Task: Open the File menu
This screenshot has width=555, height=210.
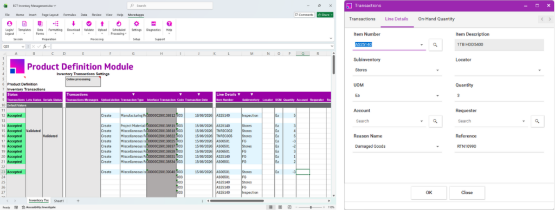Action: (x=7, y=15)
